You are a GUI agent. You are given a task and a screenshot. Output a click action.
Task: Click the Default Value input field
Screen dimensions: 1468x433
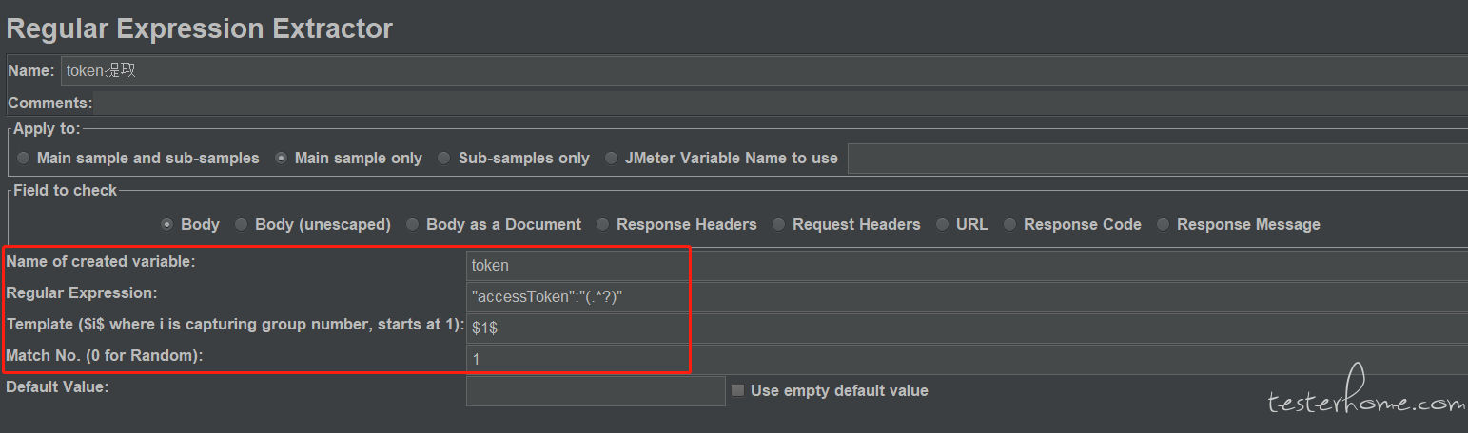pyautogui.click(x=596, y=391)
